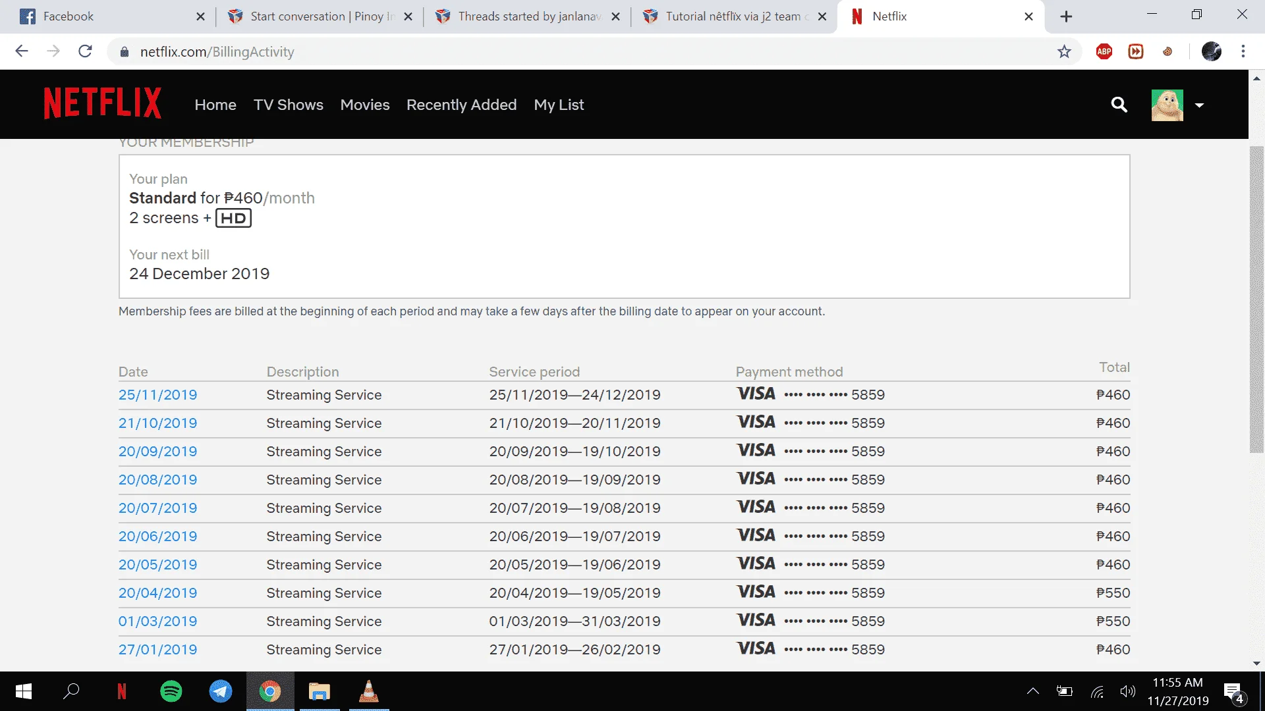The width and height of the screenshot is (1265, 711).
Task: Open Movies section
Action: (365, 105)
